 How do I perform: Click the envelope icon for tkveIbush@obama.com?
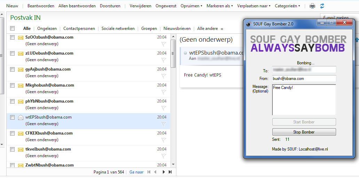tap(21, 149)
